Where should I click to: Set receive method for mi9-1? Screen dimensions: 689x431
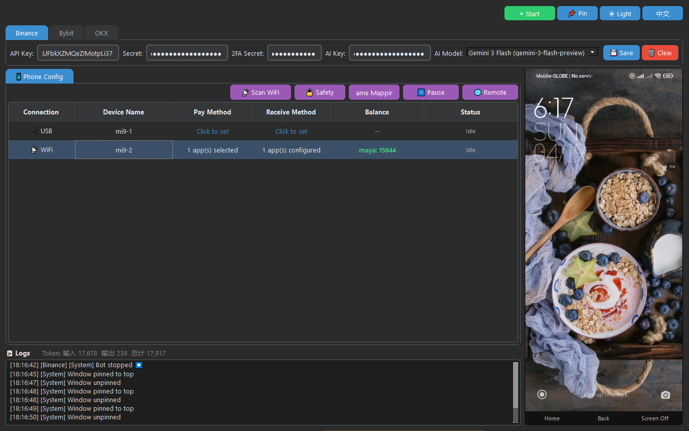(x=291, y=131)
